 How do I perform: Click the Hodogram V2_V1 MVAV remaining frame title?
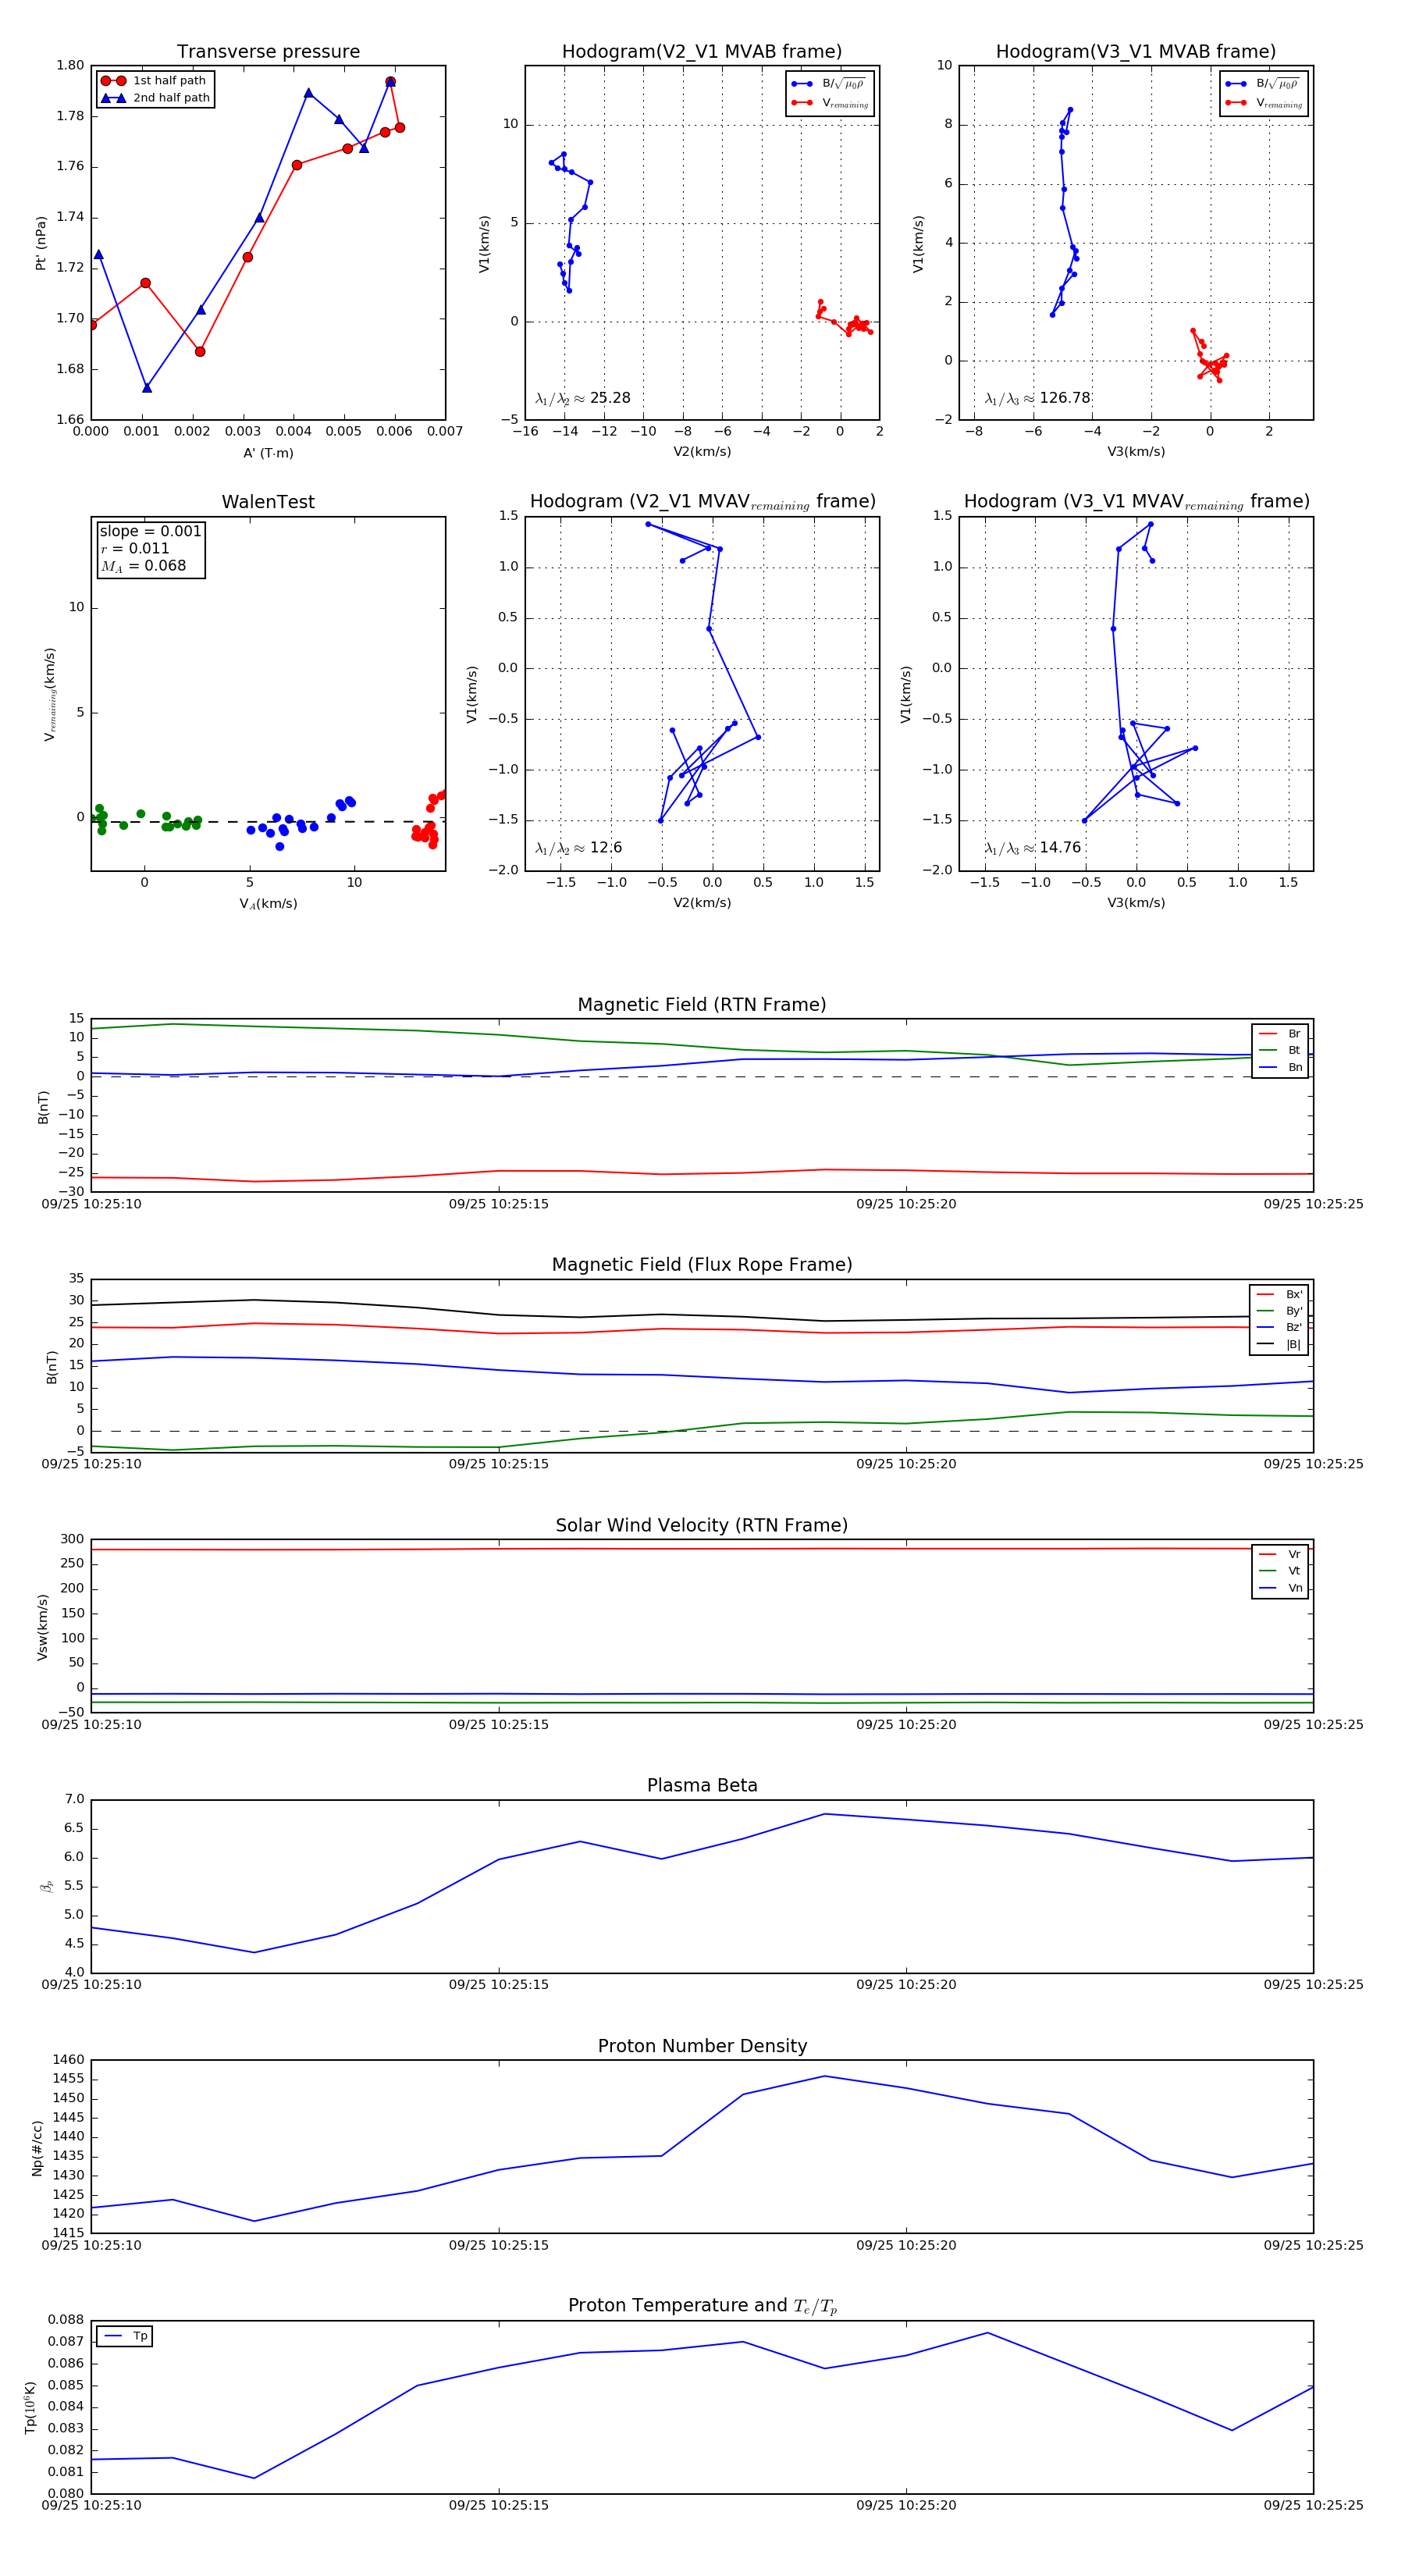click(x=702, y=502)
